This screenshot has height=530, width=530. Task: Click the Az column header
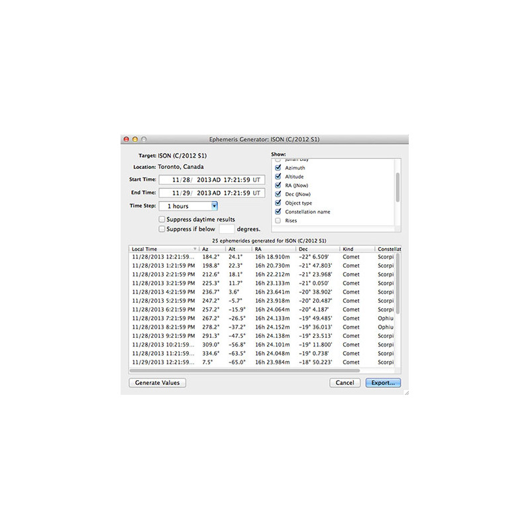click(212, 249)
